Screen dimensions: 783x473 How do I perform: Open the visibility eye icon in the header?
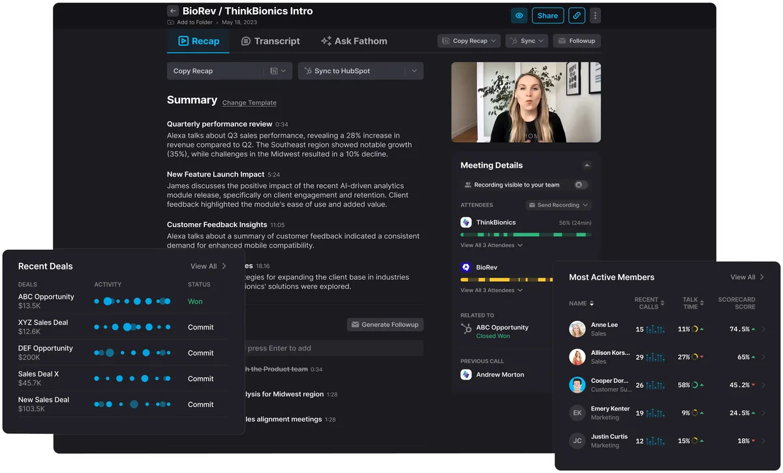coord(519,15)
